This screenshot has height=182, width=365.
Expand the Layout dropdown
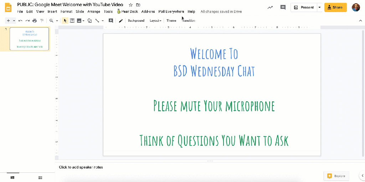(x=155, y=21)
